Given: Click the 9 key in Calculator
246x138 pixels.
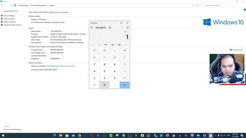Looking at the screenshot, I should point(115,64).
